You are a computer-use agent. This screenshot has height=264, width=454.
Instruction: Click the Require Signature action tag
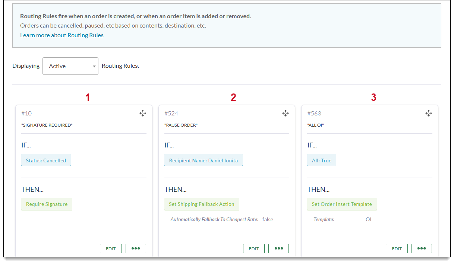[47, 204]
